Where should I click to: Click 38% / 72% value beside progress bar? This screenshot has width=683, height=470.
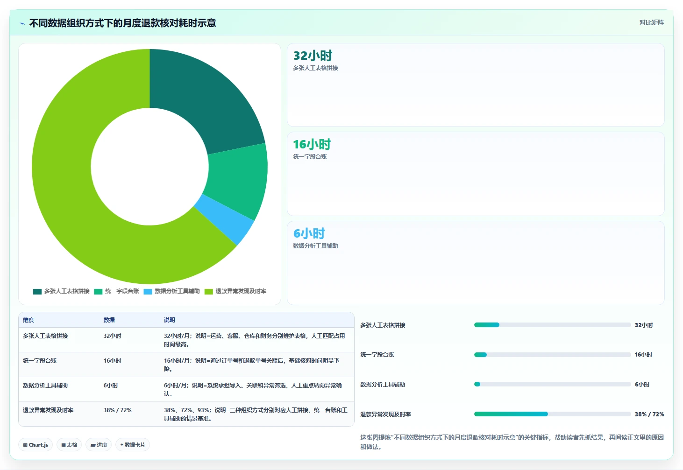point(649,414)
